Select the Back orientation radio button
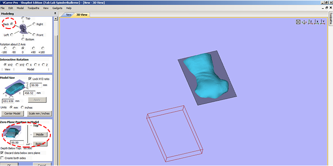 [12, 24]
